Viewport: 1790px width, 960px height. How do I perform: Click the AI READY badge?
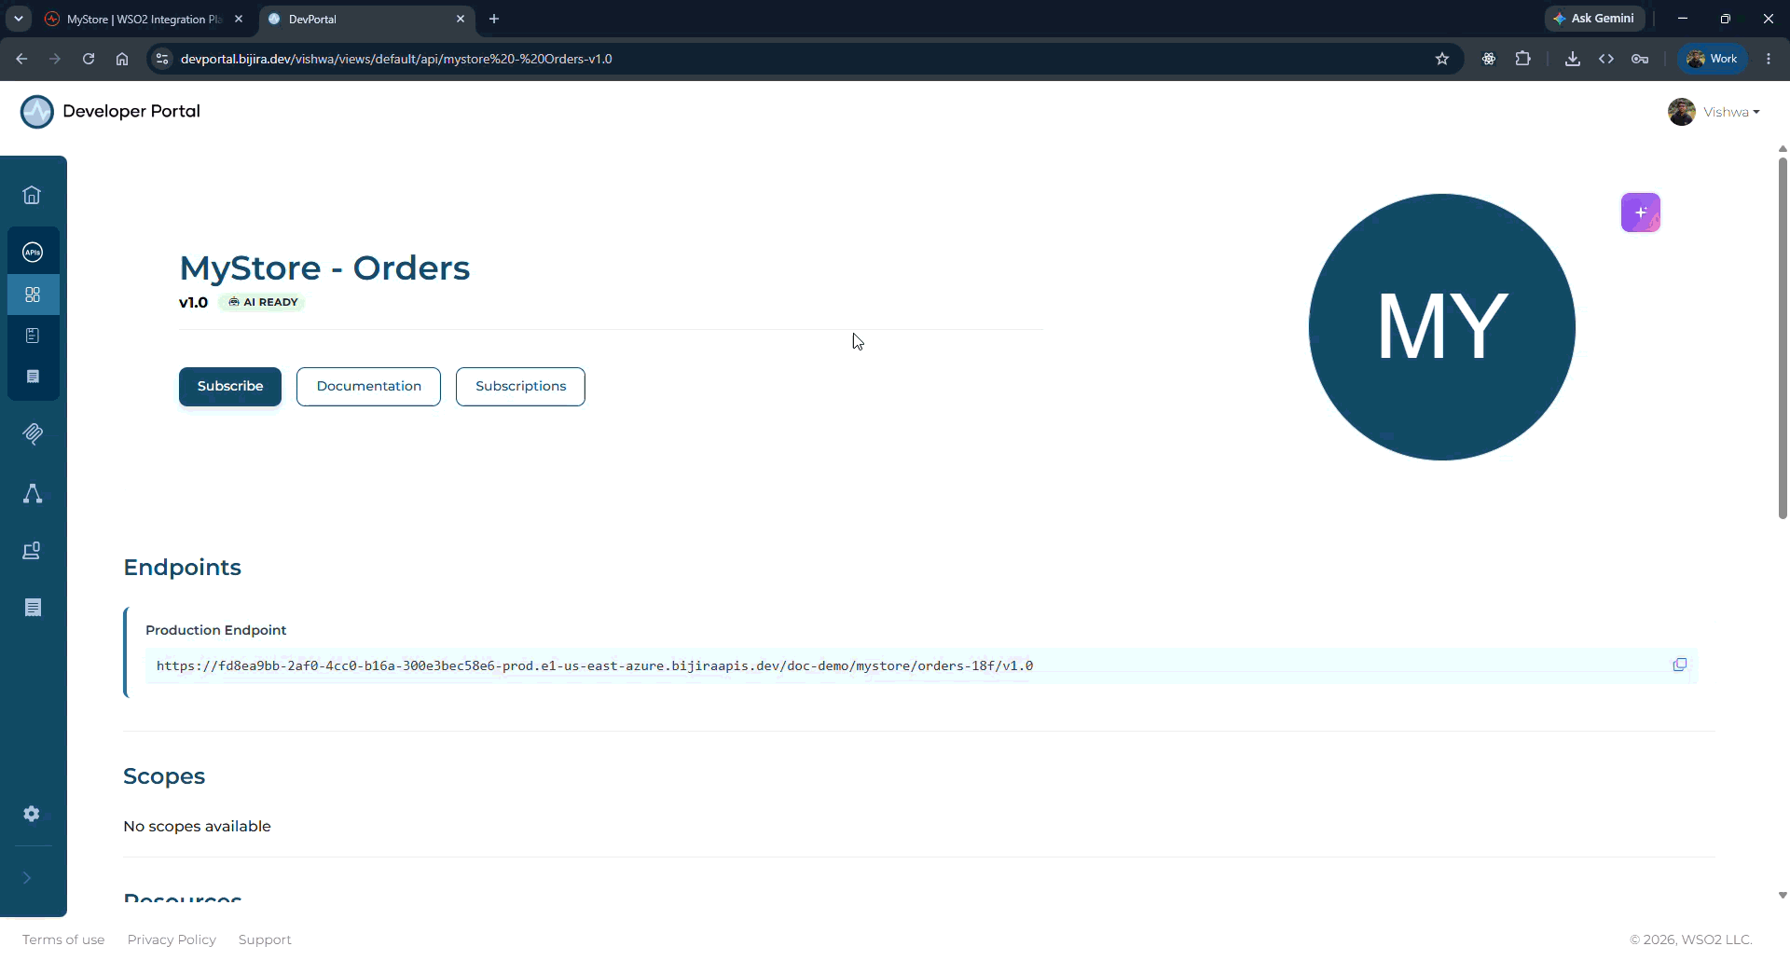click(x=262, y=302)
